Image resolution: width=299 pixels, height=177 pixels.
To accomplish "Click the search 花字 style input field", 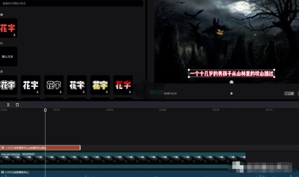I will click(72, 3).
